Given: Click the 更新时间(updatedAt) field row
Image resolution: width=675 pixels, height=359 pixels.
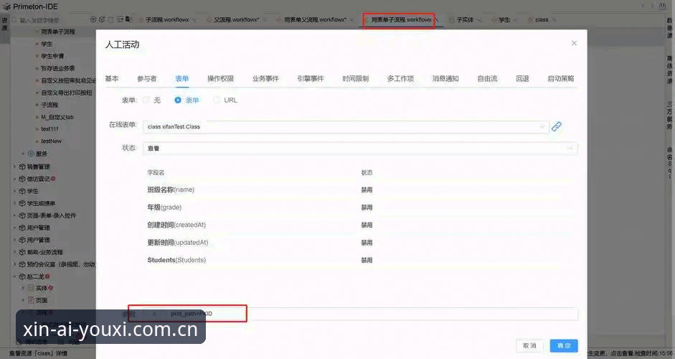Looking at the screenshot, I should (360, 243).
